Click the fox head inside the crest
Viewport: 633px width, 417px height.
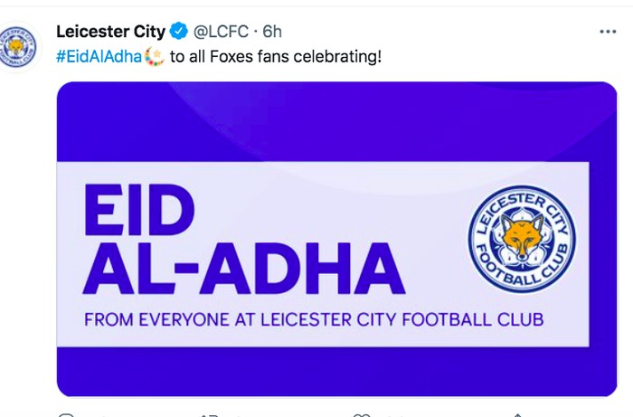(x=522, y=237)
